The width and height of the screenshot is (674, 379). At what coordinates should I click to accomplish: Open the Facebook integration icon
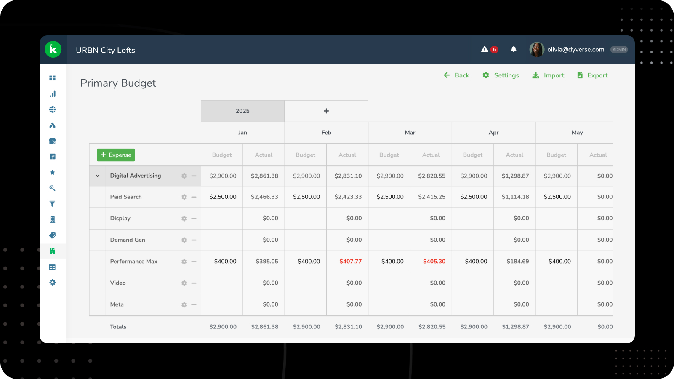[52, 156]
